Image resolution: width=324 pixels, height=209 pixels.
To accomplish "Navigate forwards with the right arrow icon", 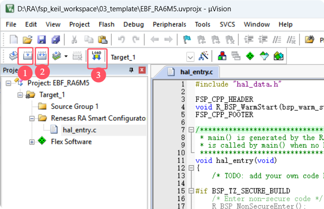I will pyautogui.click(x=168, y=39).
